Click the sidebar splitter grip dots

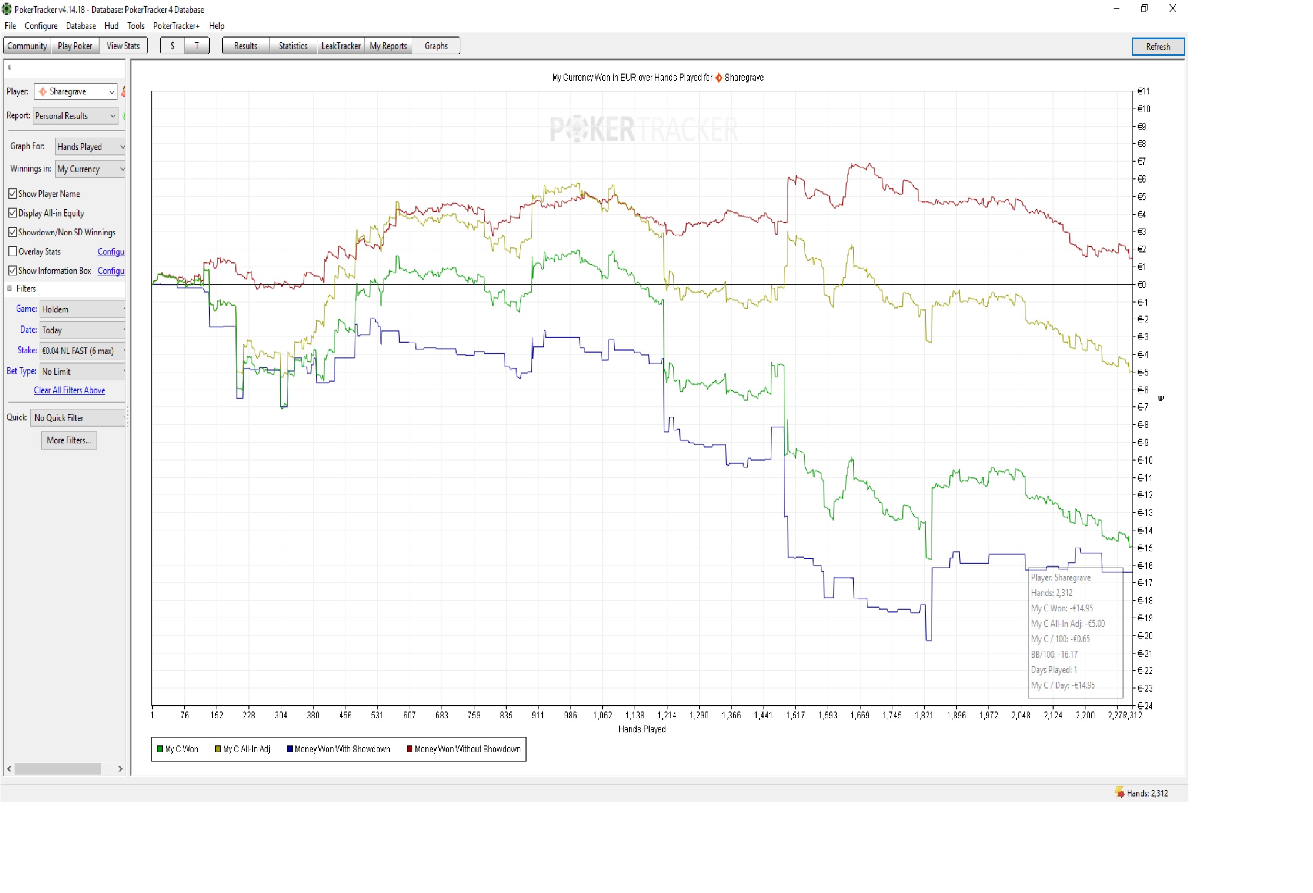[x=128, y=416]
